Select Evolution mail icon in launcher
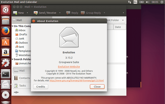 (6, 84)
